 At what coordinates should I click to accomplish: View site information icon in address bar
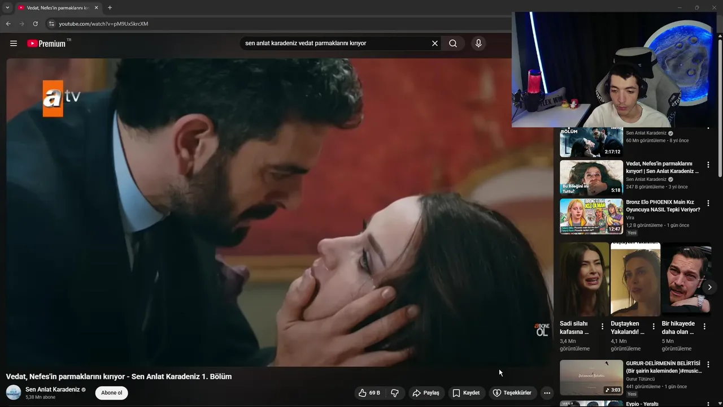point(51,24)
